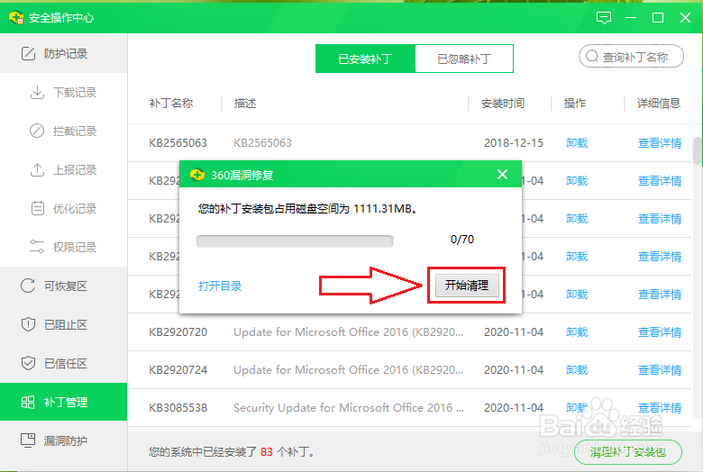Select the KB2920720 patch name cell

click(178, 332)
